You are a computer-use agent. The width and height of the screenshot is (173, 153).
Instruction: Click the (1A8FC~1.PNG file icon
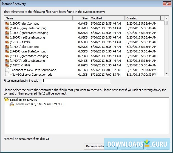point(7,65)
